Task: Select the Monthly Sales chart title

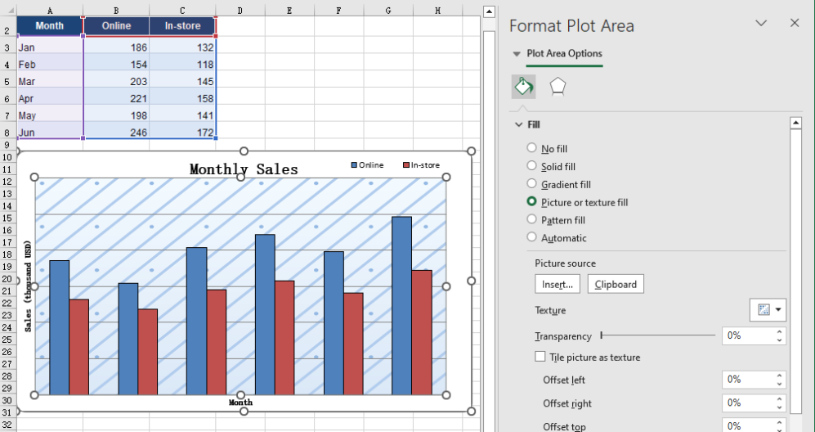Action: pos(244,169)
